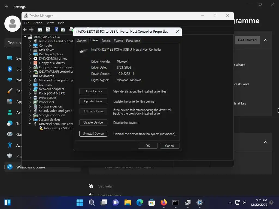Click the Get help link in Settings

point(105,186)
